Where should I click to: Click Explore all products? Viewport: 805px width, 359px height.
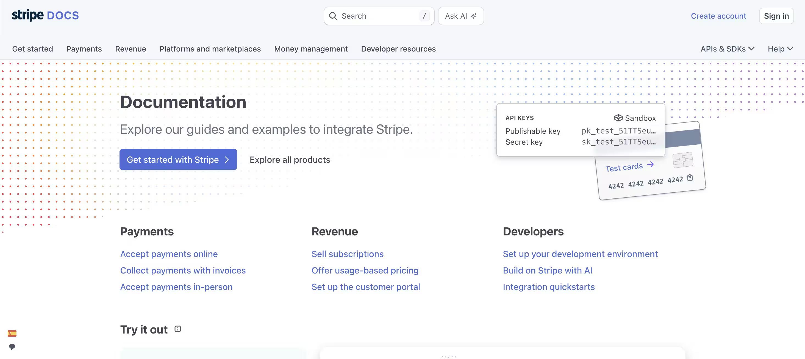[290, 159]
